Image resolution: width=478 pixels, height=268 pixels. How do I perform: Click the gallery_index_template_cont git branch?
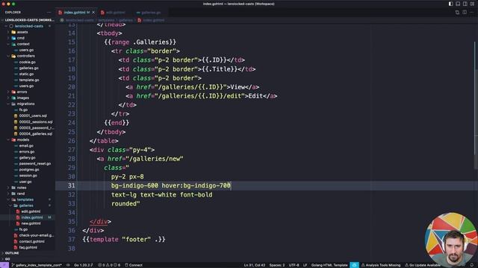37,265
